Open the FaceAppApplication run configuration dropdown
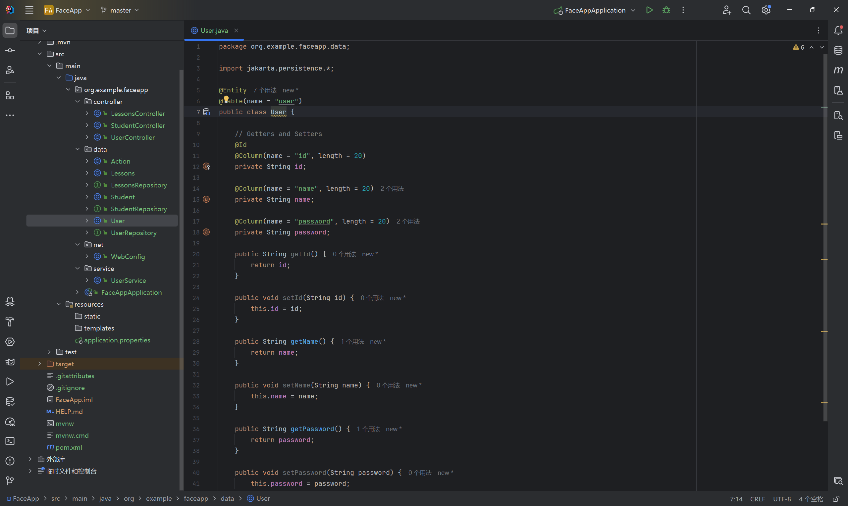This screenshot has height=506, width=848. pyautogui.click(x=594, y=10)
